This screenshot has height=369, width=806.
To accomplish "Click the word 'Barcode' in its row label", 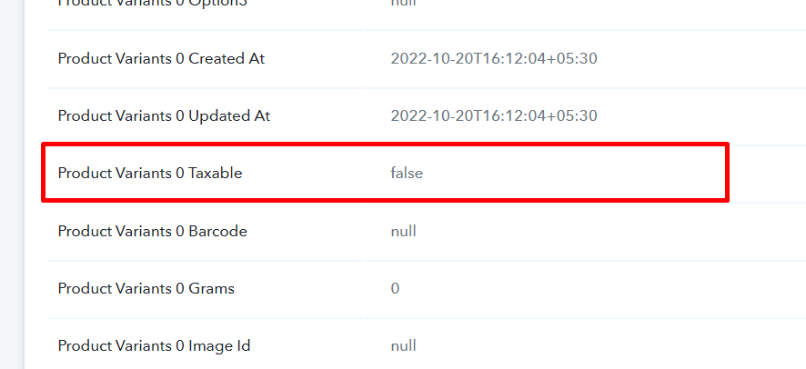I will tap(217, 231).
